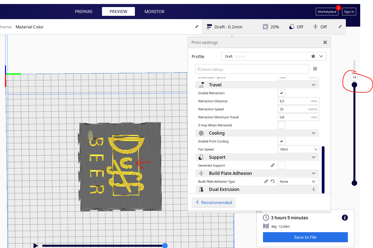Click the Save to File button

coord(305,237)
